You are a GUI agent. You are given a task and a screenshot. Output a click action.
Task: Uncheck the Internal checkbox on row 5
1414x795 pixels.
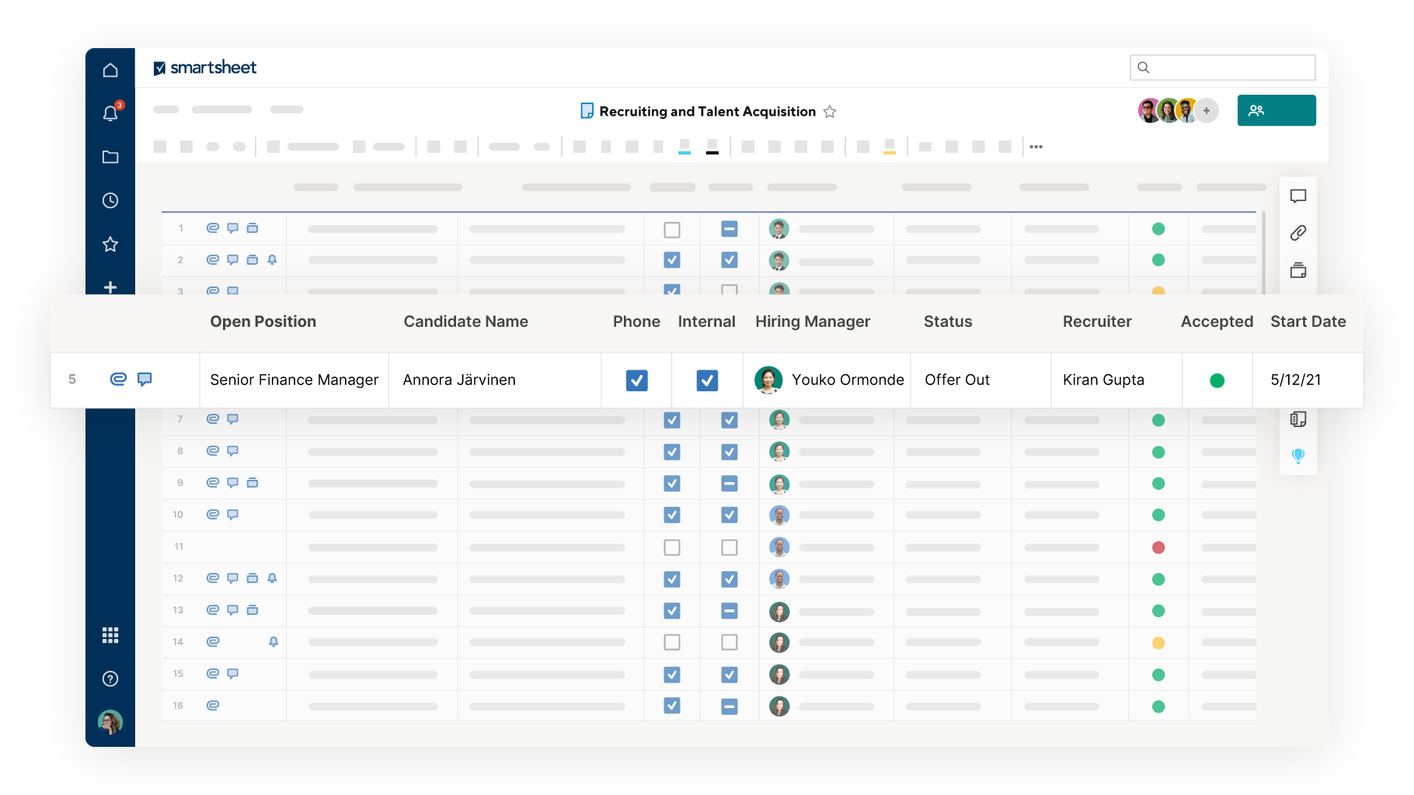click(x=707, y=380)
